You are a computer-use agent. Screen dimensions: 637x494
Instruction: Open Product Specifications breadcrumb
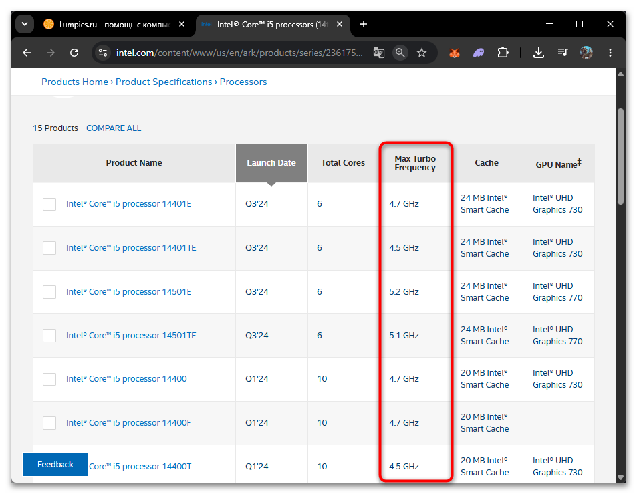coord(164,82)
